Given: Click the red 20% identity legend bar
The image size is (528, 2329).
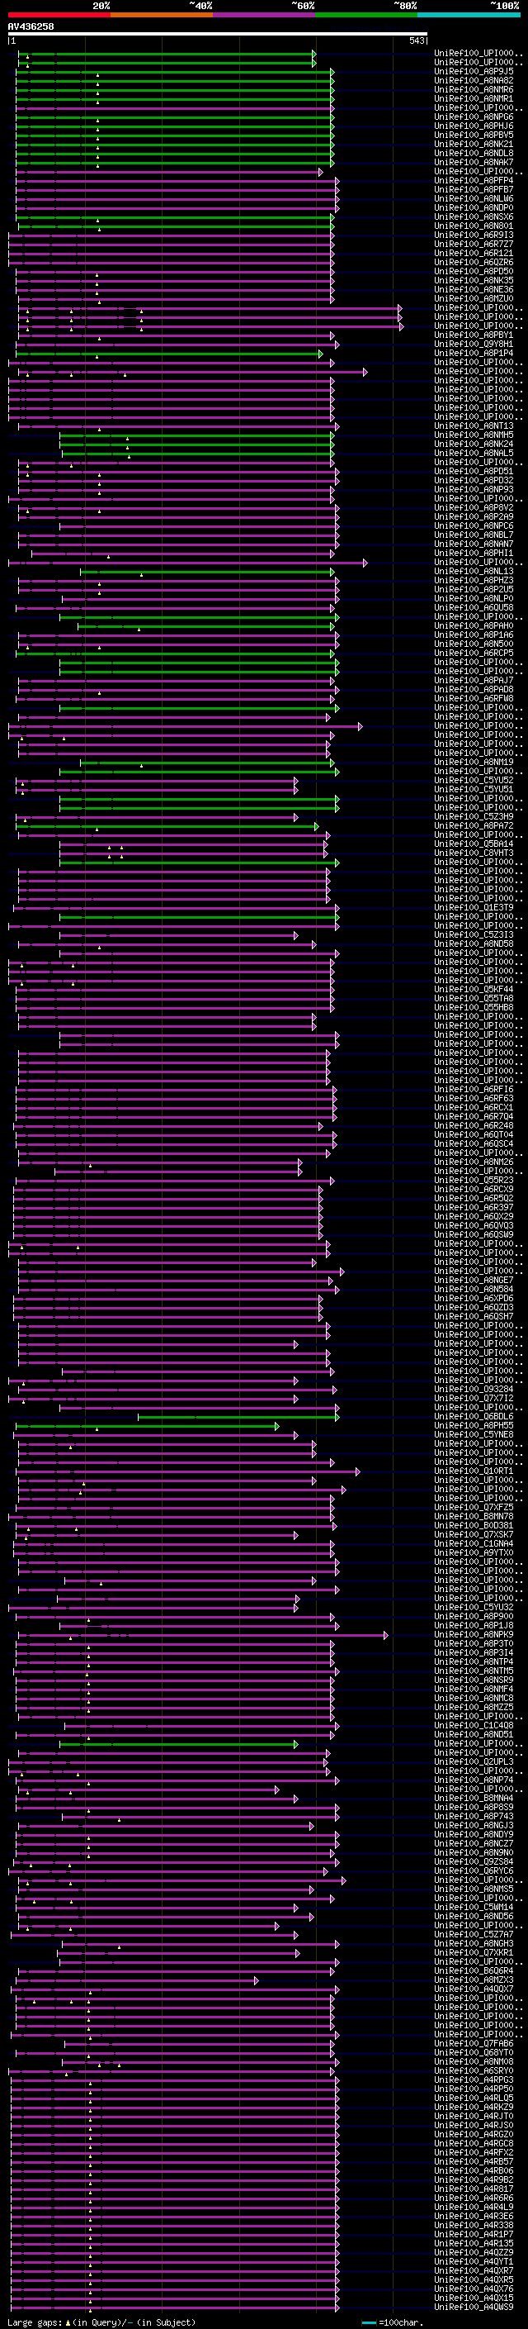Looking at the screenshot, I should 59,15.
